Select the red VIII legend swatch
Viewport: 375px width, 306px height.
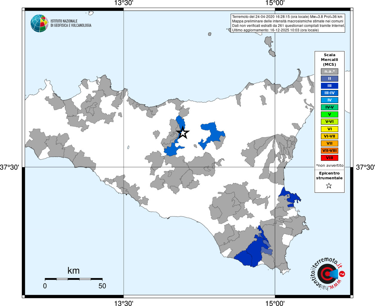330,158
